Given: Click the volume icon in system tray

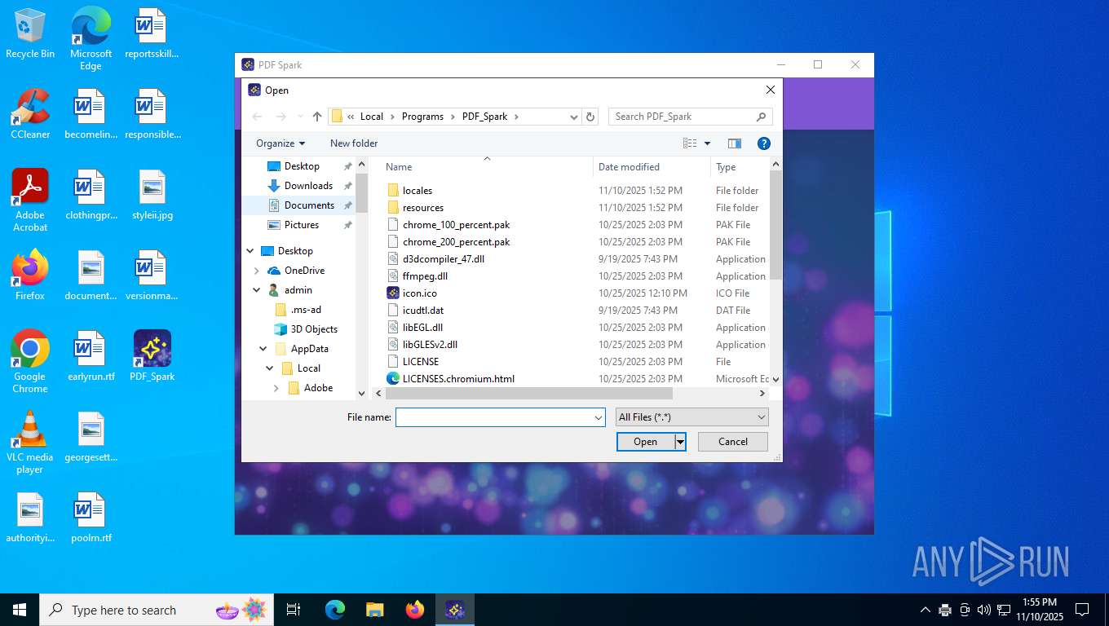Looking at the screenshot, I should click(984, 610).
